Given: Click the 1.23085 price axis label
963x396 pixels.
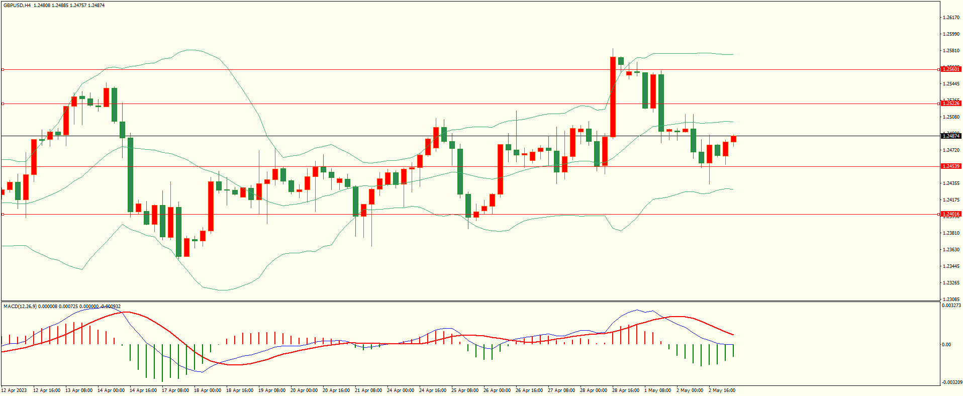Looking at the screenshot, I should 951,300.
